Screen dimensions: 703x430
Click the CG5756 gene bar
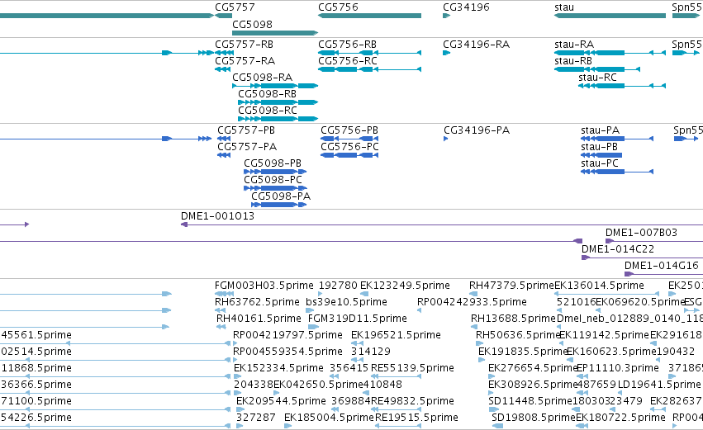coord(369,16)
